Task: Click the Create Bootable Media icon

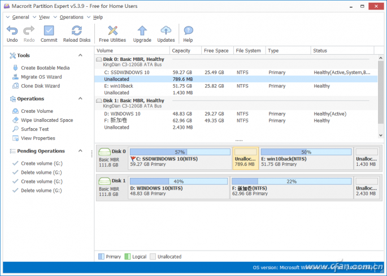Action: [x=15, y=68]
